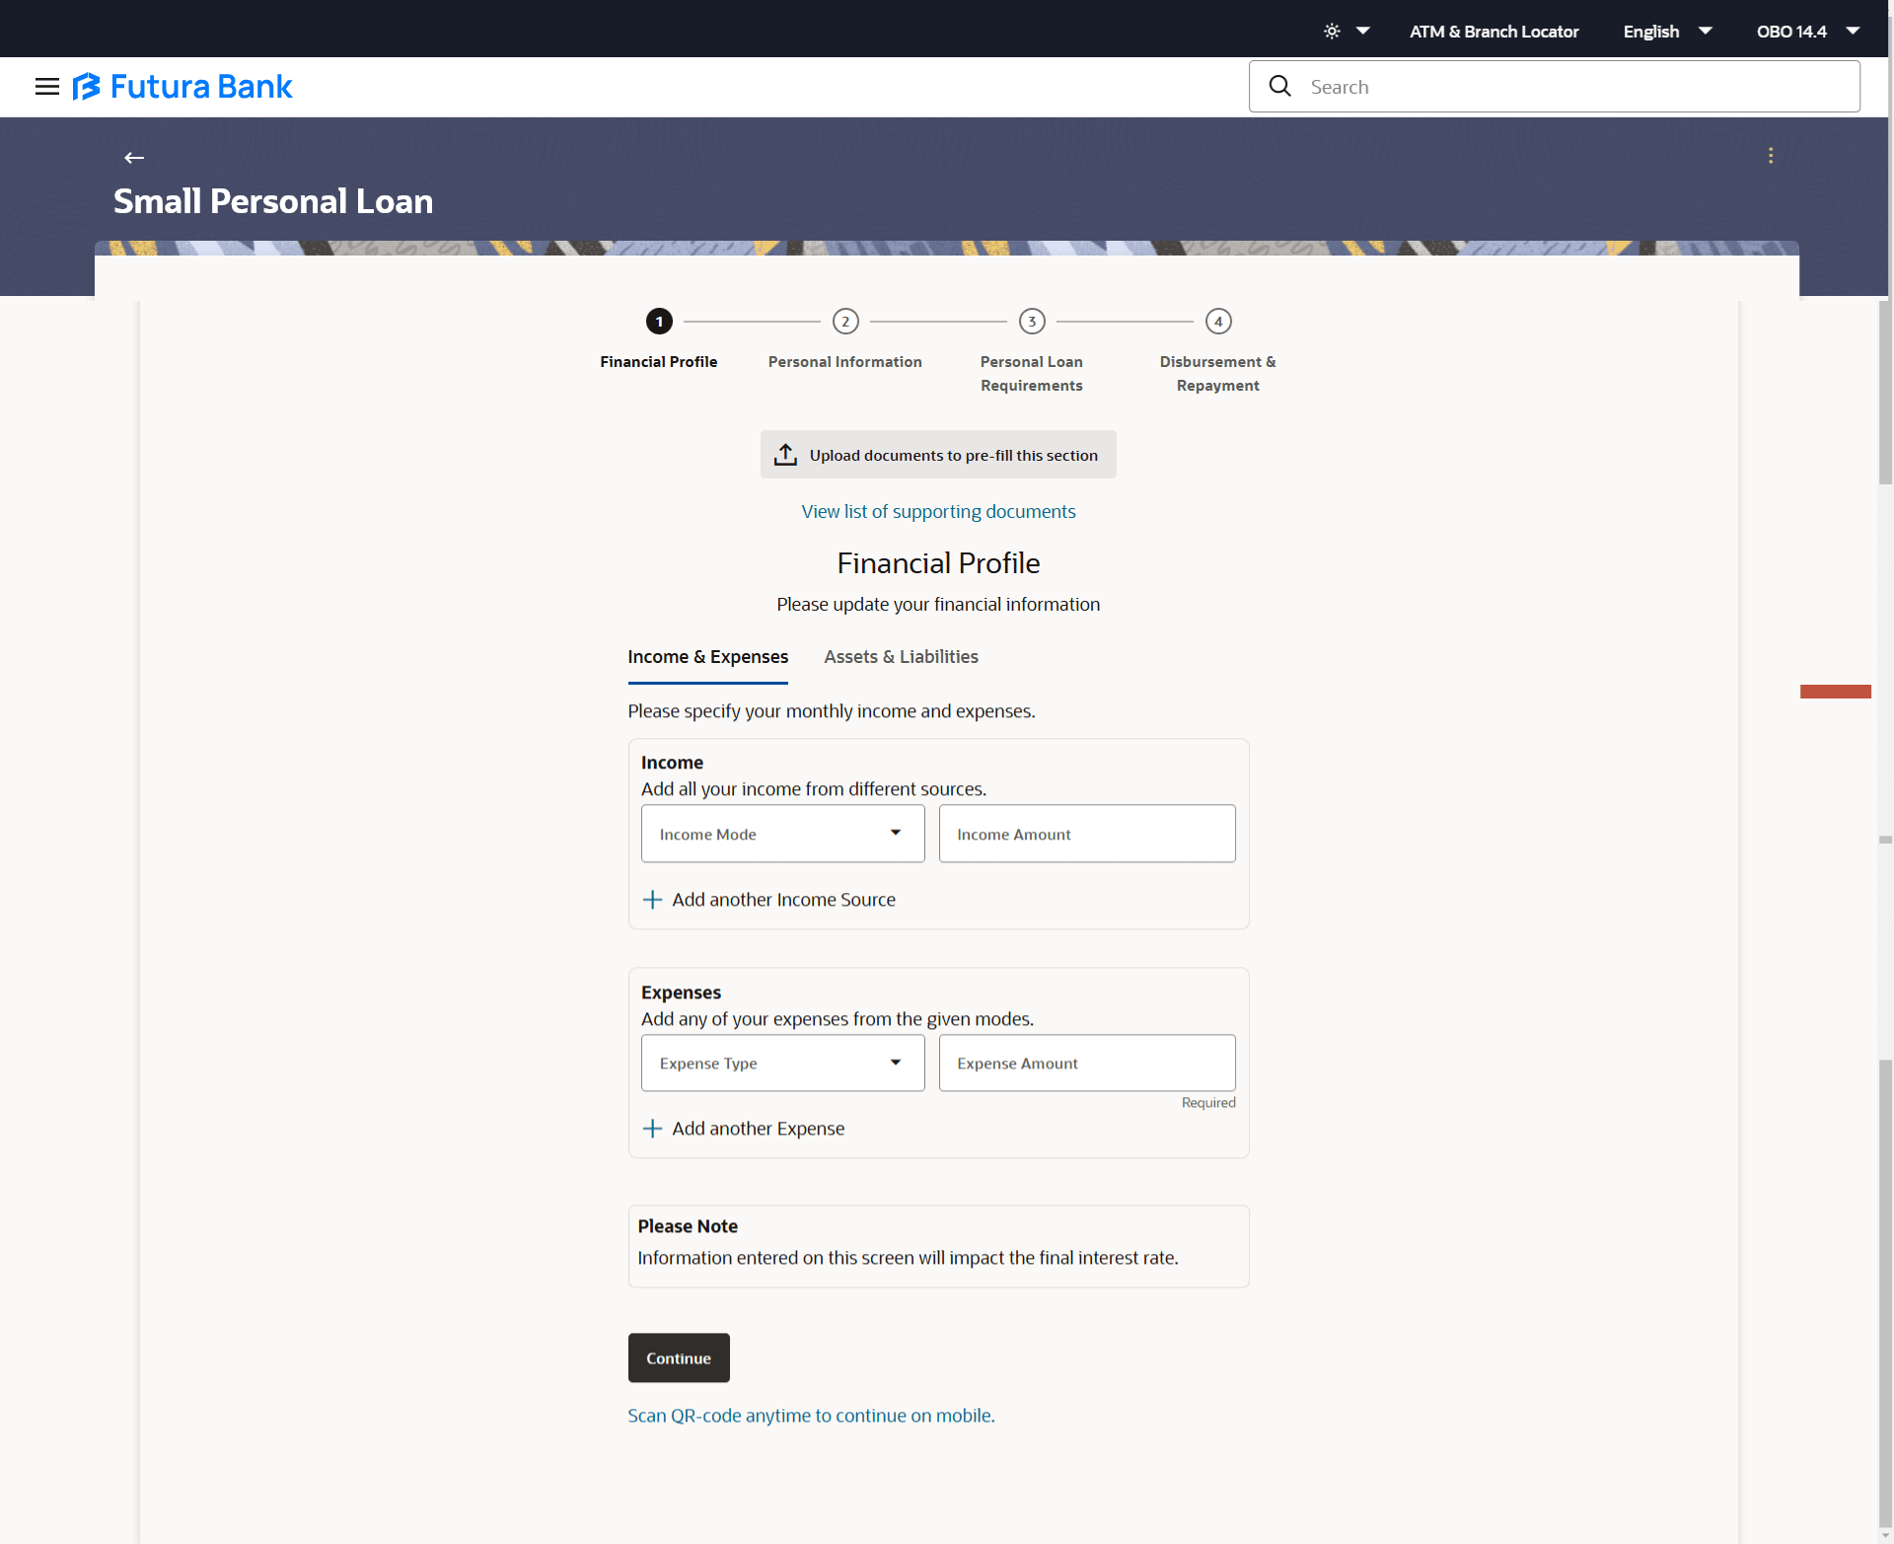Switch to the Assets & Liabilities tab
The height and width of the screenshot is (1544, 1894).
coord(901,657)
